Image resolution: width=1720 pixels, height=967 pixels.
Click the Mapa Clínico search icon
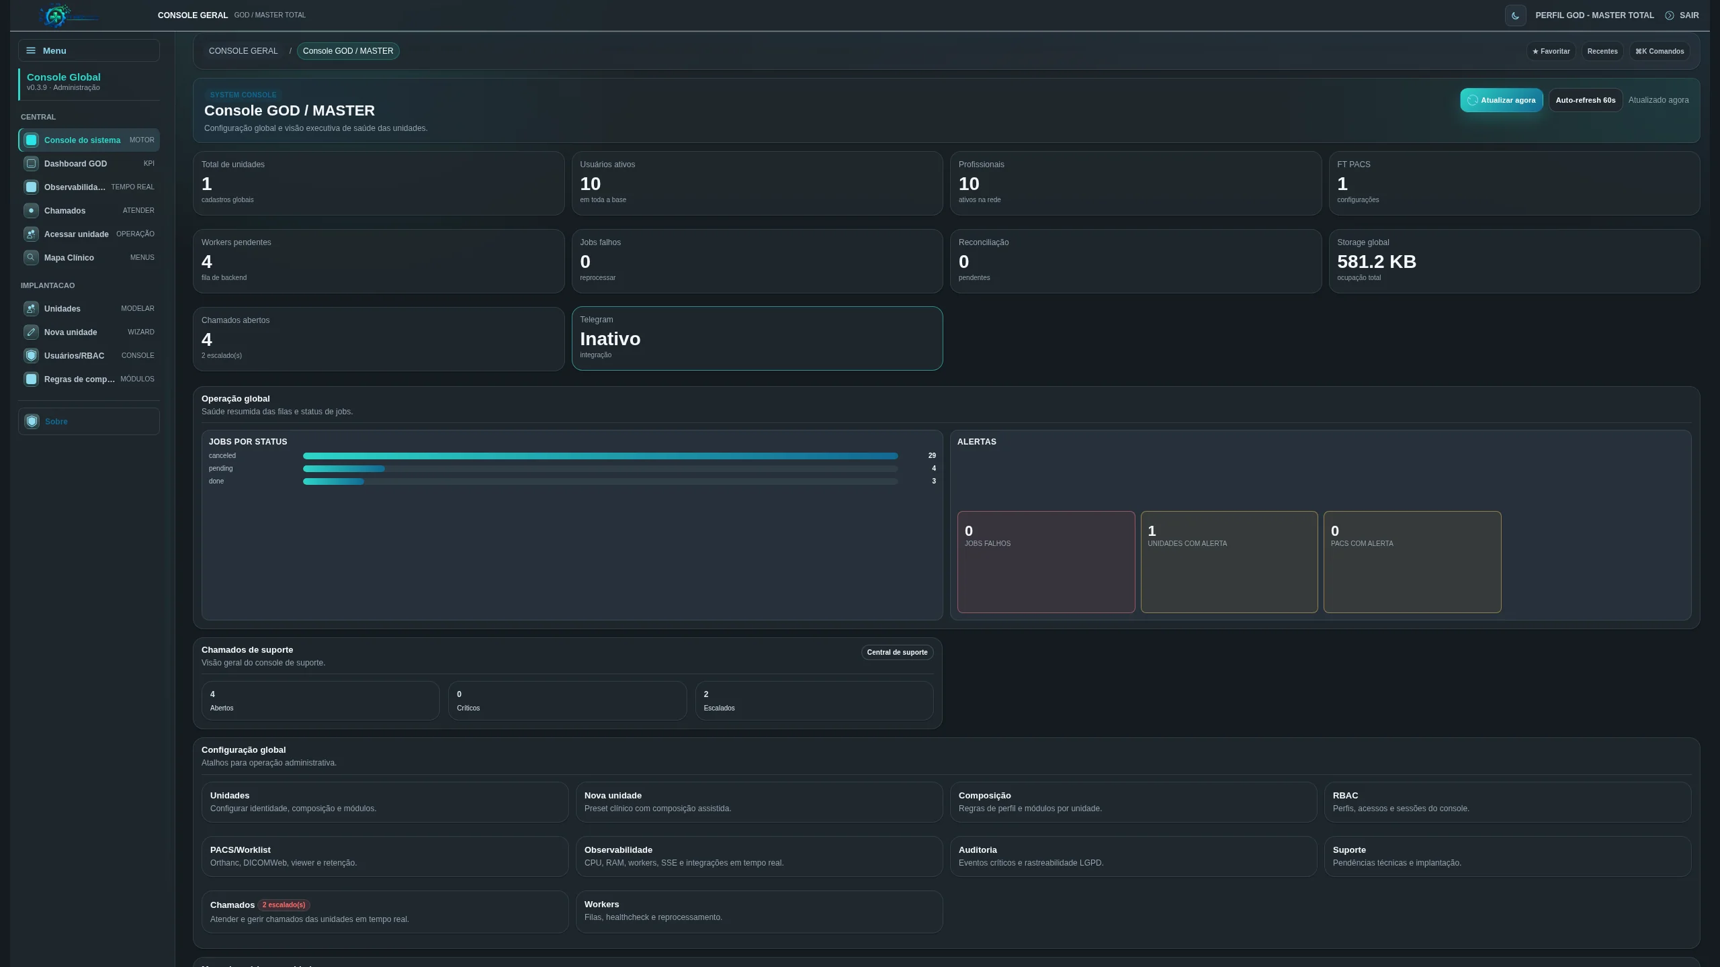(31, 258)
